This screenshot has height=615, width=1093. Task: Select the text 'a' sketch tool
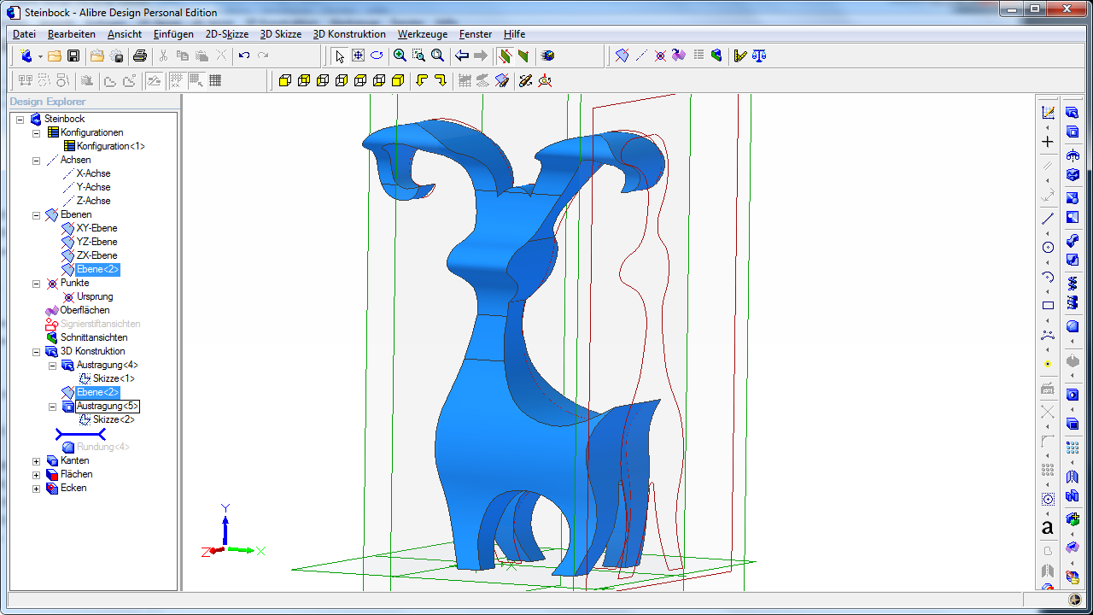(x=1048, y=528)
